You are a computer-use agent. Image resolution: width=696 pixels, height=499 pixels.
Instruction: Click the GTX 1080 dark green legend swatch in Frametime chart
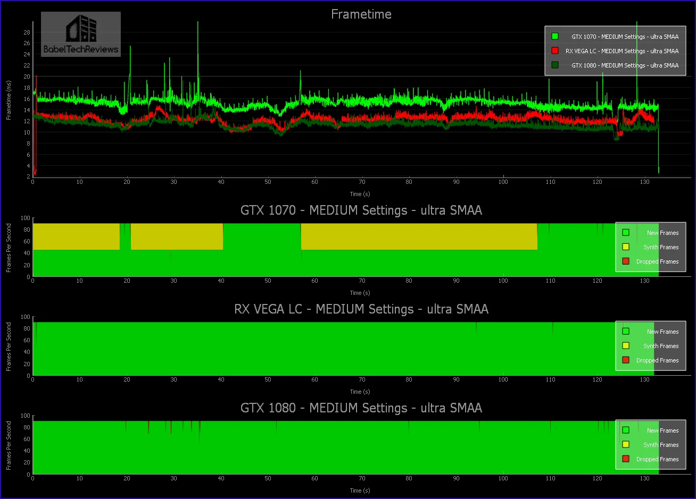[x=555, y=65]
